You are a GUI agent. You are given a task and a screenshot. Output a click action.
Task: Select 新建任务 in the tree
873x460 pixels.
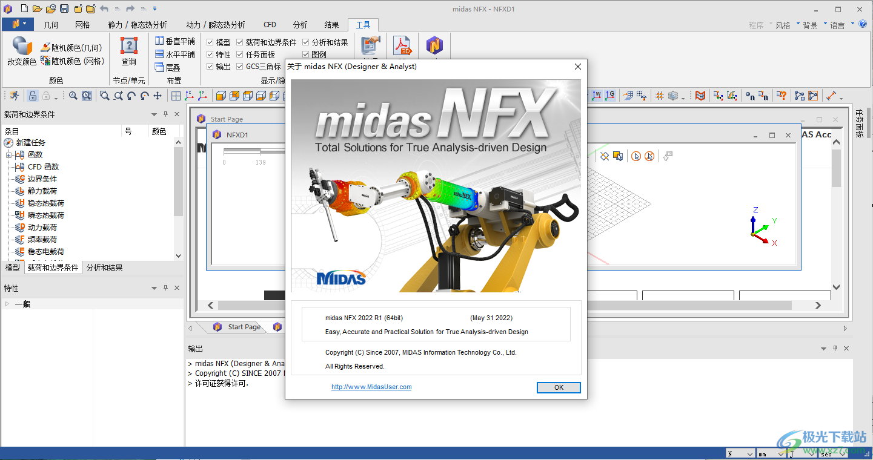[30, 142]
